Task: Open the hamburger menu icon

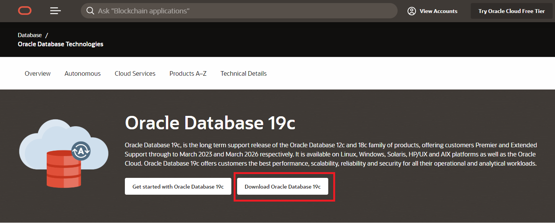Action: coord(56,11)
